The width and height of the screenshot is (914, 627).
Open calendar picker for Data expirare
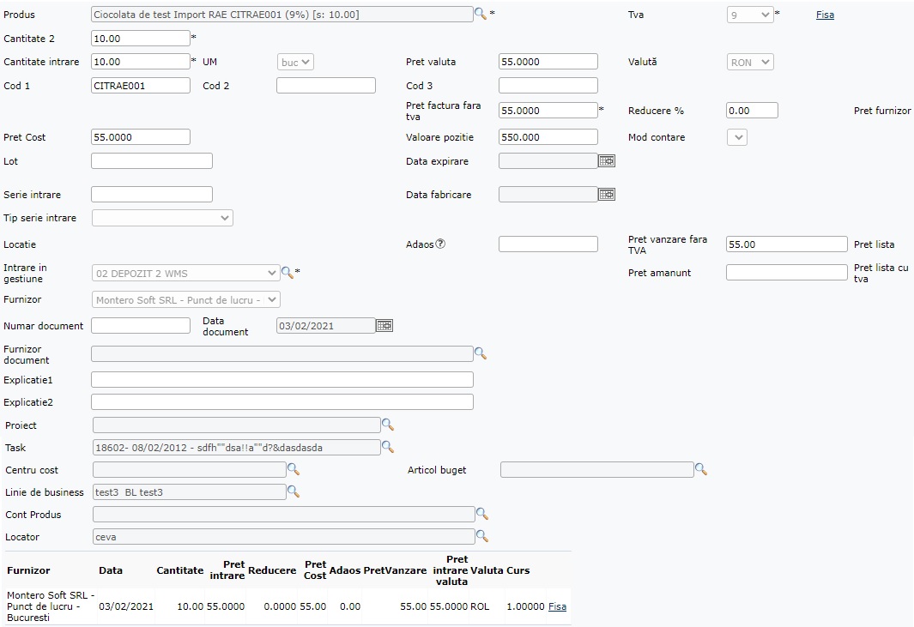tap(607, 160)
